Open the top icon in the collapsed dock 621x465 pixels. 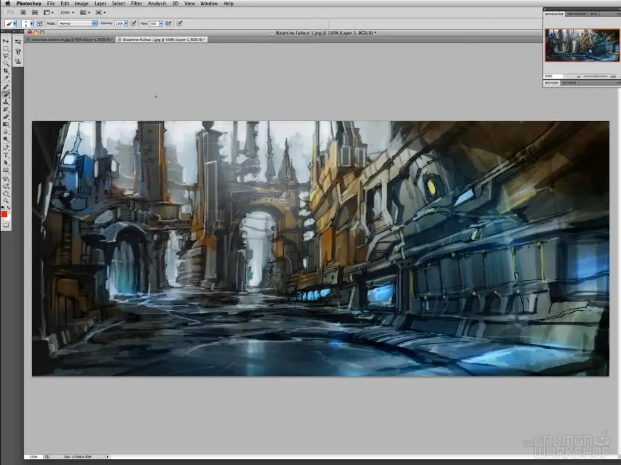(18, 42)
